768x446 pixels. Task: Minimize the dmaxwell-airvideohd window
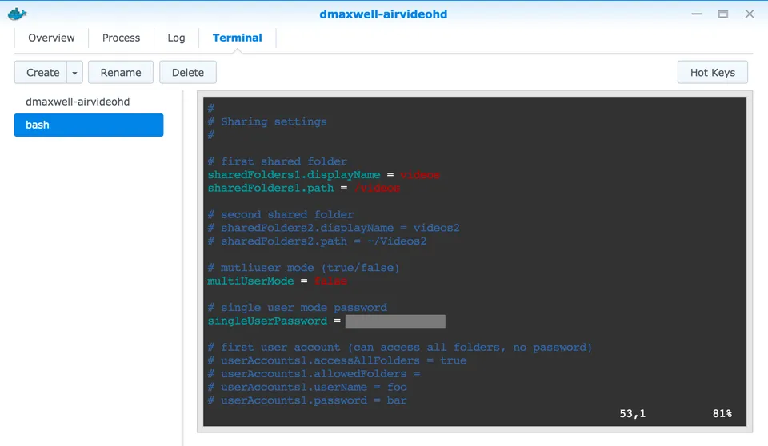pos(697,14)
